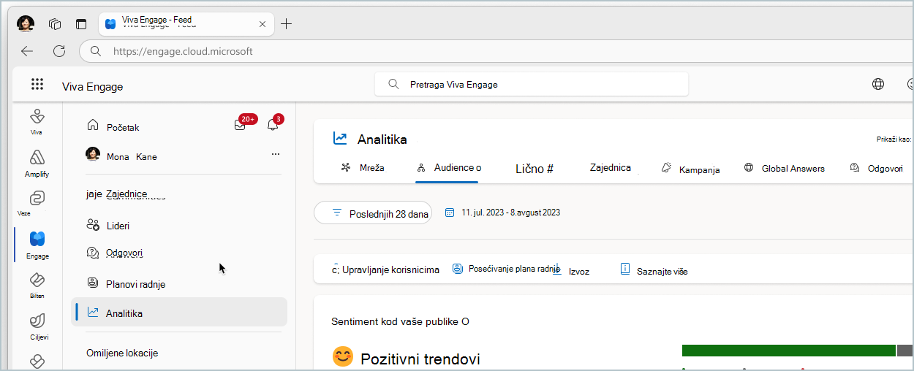Open Ciljevi in left rail
This screenshot has height=371, width=914.
click(37, 326)
